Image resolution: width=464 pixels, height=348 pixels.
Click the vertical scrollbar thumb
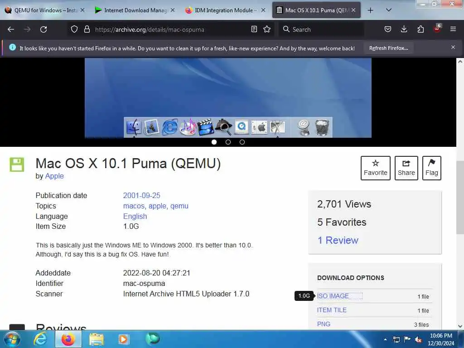[x=460, y=198]
